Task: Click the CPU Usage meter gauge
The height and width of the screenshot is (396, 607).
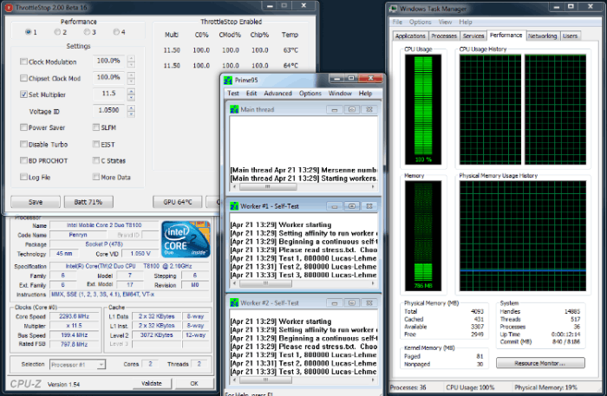Action: [423, 109]
